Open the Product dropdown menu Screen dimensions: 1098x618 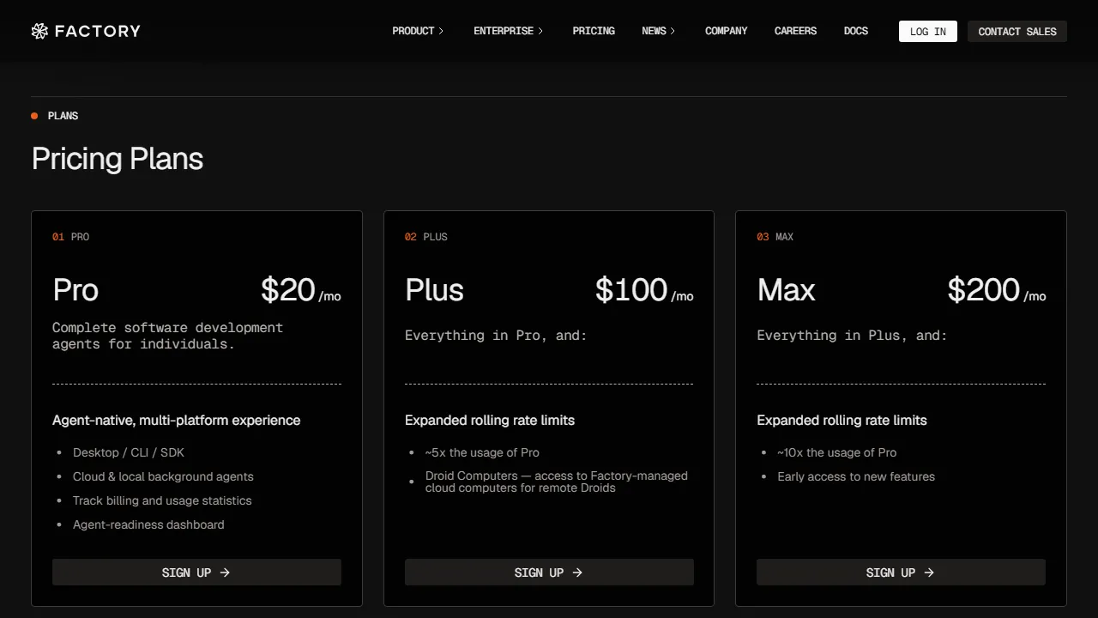[418, 31]
